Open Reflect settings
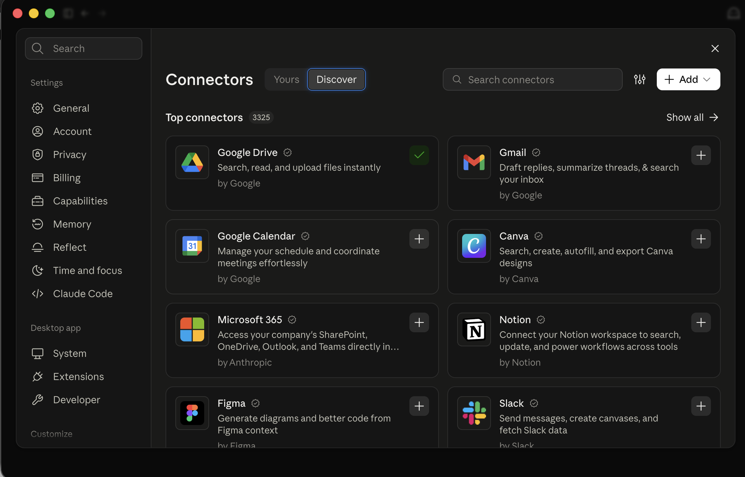Screen dimensions: 745x477 click(x=84, y=247)
